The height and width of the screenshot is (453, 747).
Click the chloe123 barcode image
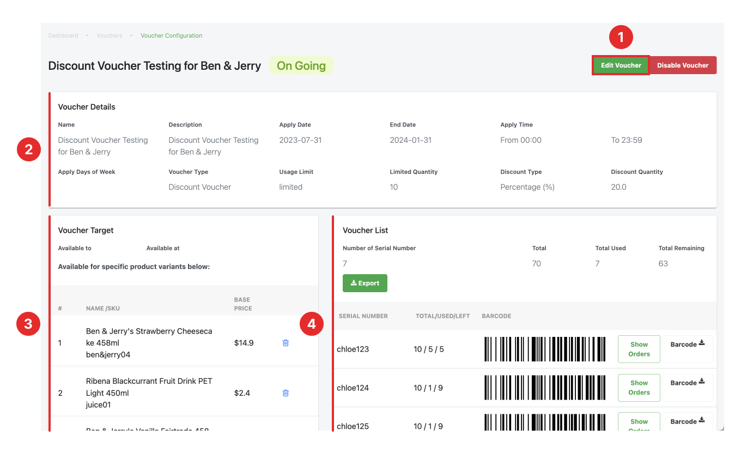click(545, 349)
